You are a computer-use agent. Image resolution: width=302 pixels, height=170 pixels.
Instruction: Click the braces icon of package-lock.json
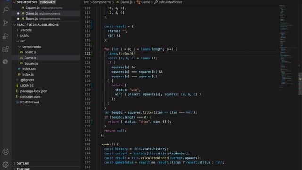[17, 91]
